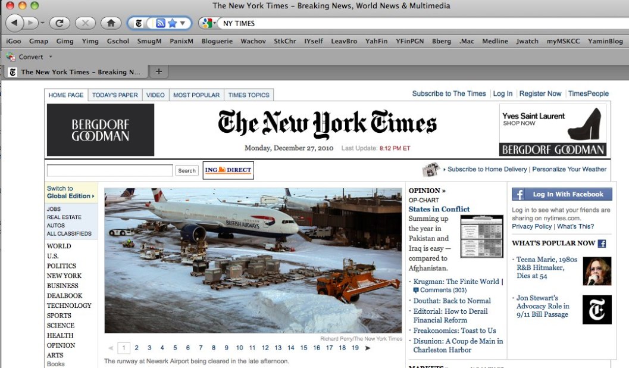Image resolution: width=629 pixels, height=368 pixels.
Task: Click Log In With Facebook button
Action: [561, 194]
